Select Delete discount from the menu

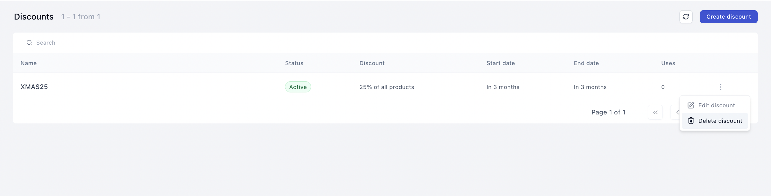tap(715, 121)
